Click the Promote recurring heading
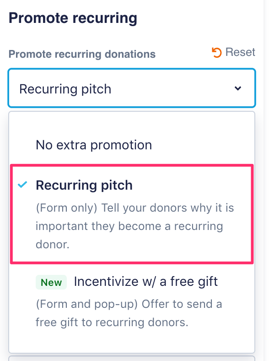The width and height of the screenshot is (269, 361). click(73, 18)
